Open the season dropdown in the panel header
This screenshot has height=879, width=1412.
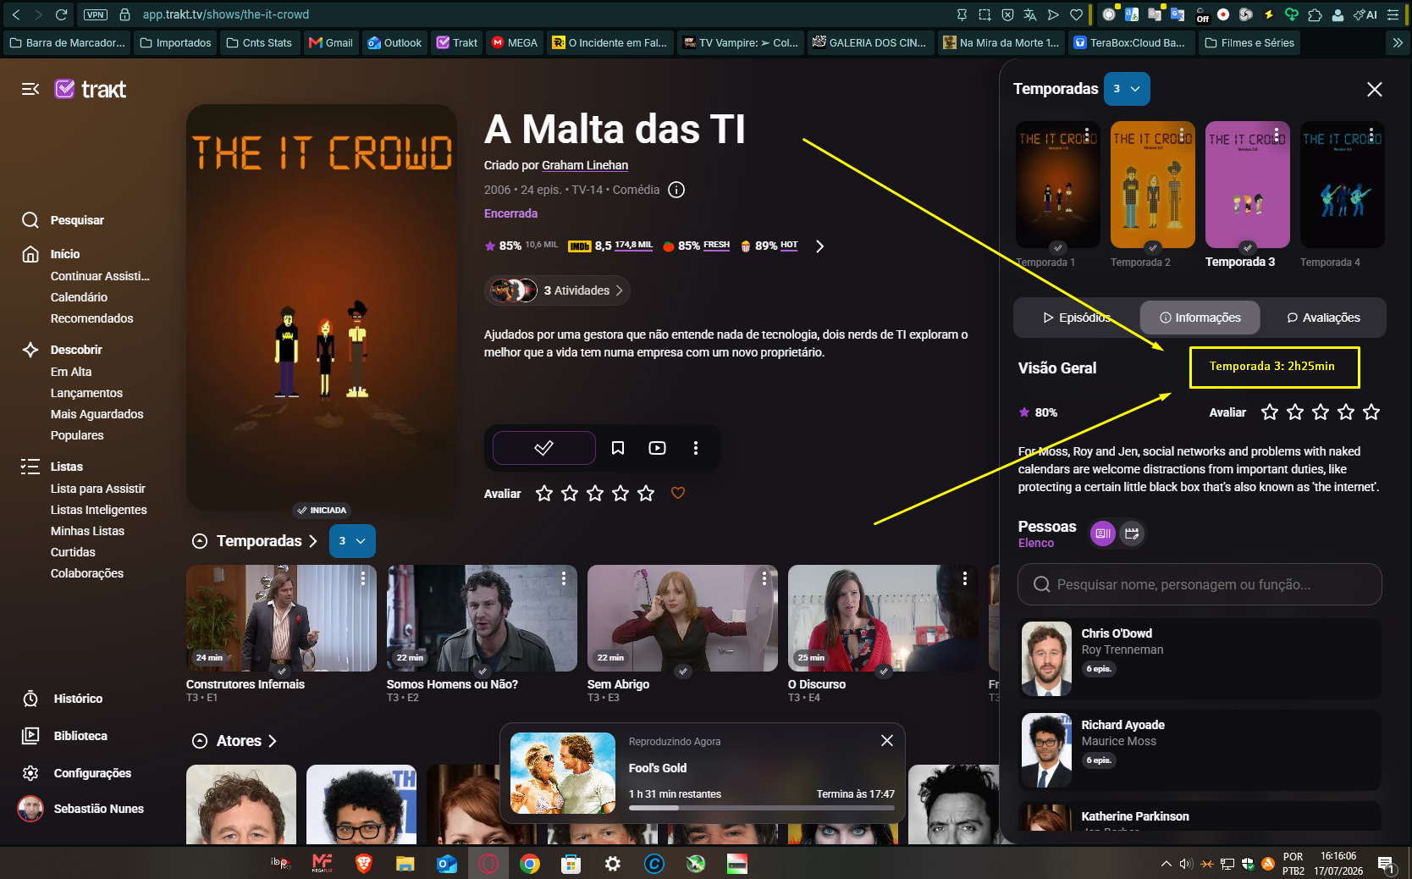(x=1127, y=89)
